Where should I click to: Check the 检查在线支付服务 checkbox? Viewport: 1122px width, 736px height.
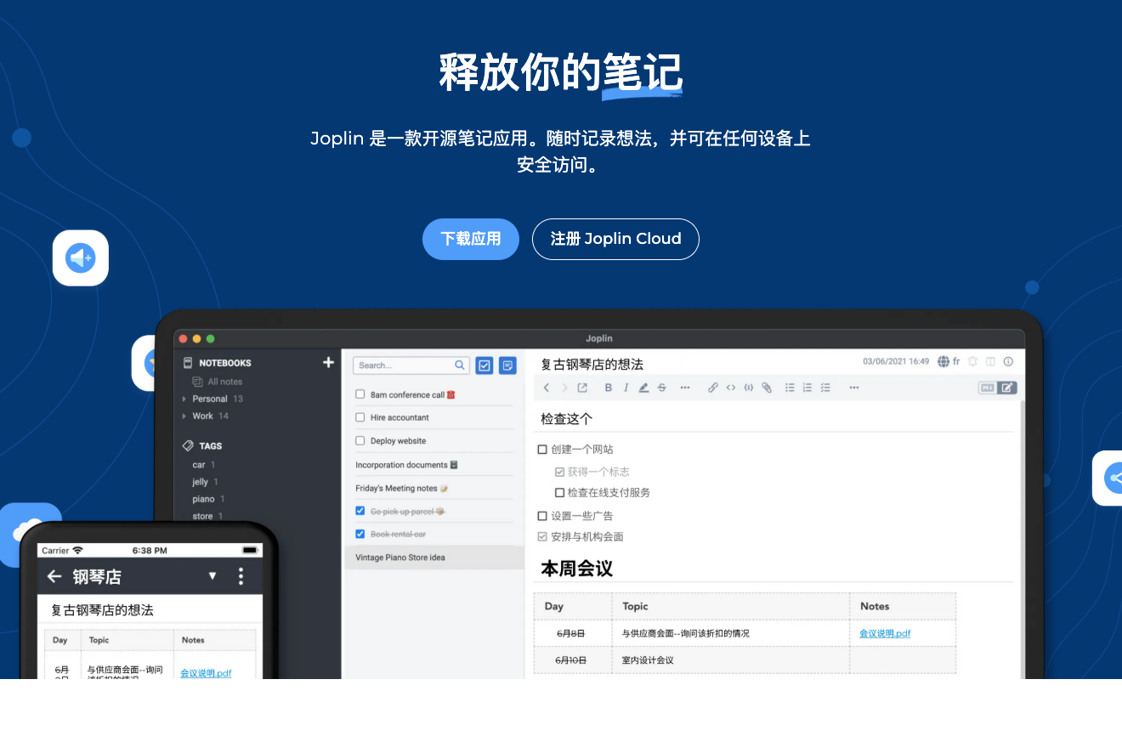[559, 492]
